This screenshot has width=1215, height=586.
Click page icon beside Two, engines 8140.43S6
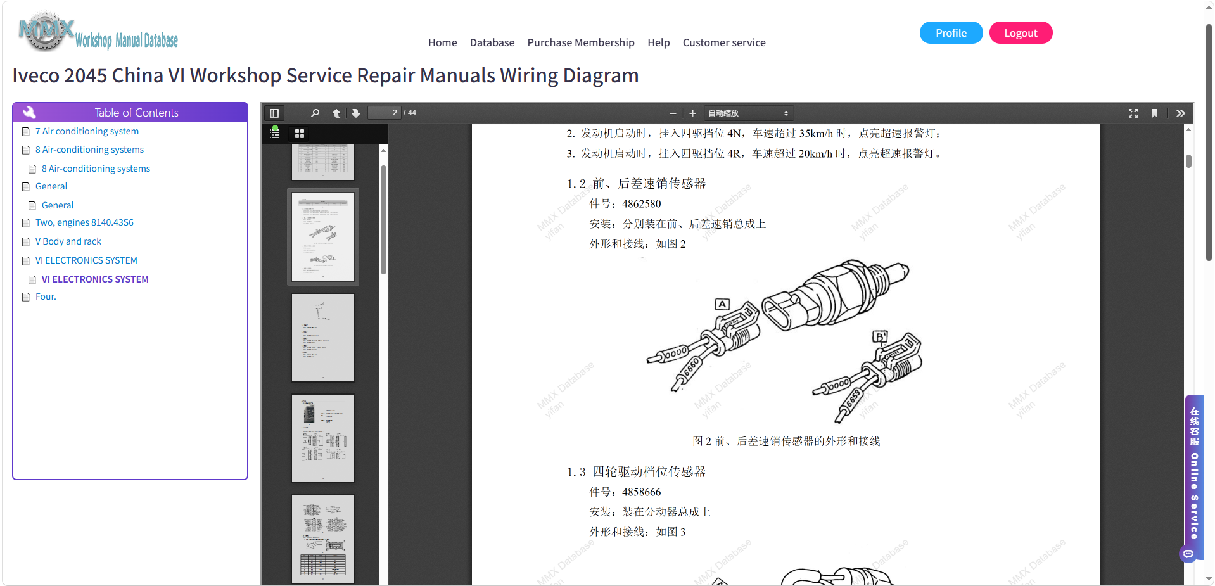26,223
